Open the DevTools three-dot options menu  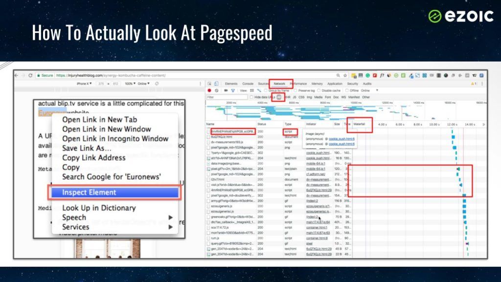point(482,84)
